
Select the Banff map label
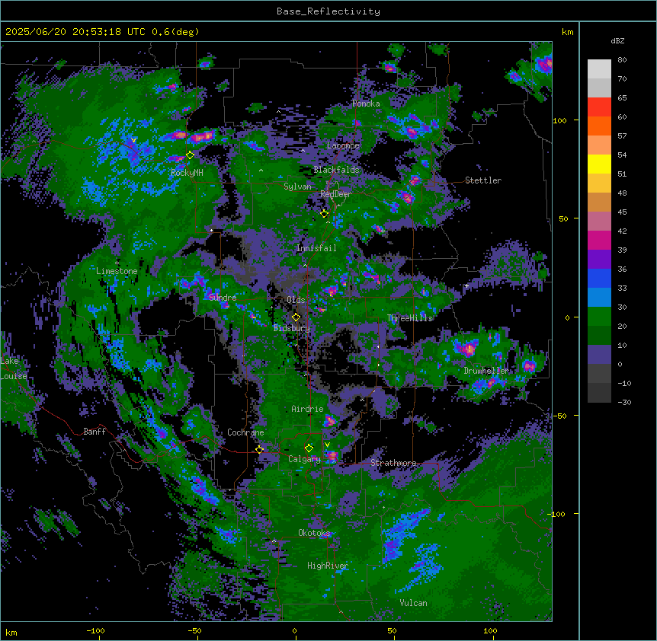pos(95,432)
